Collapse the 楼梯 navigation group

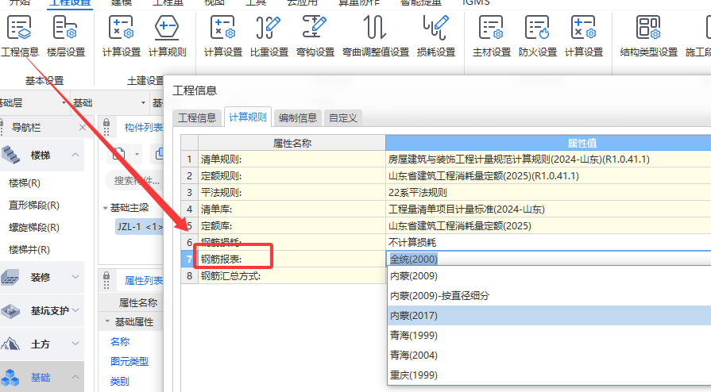(x=75, y=155)
